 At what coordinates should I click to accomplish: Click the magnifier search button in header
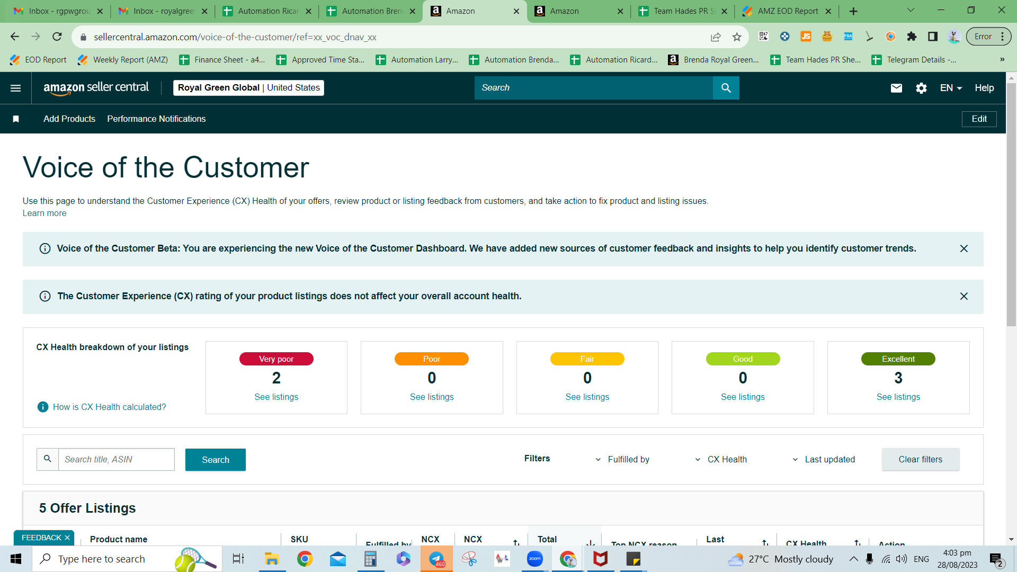coord(726,88)
